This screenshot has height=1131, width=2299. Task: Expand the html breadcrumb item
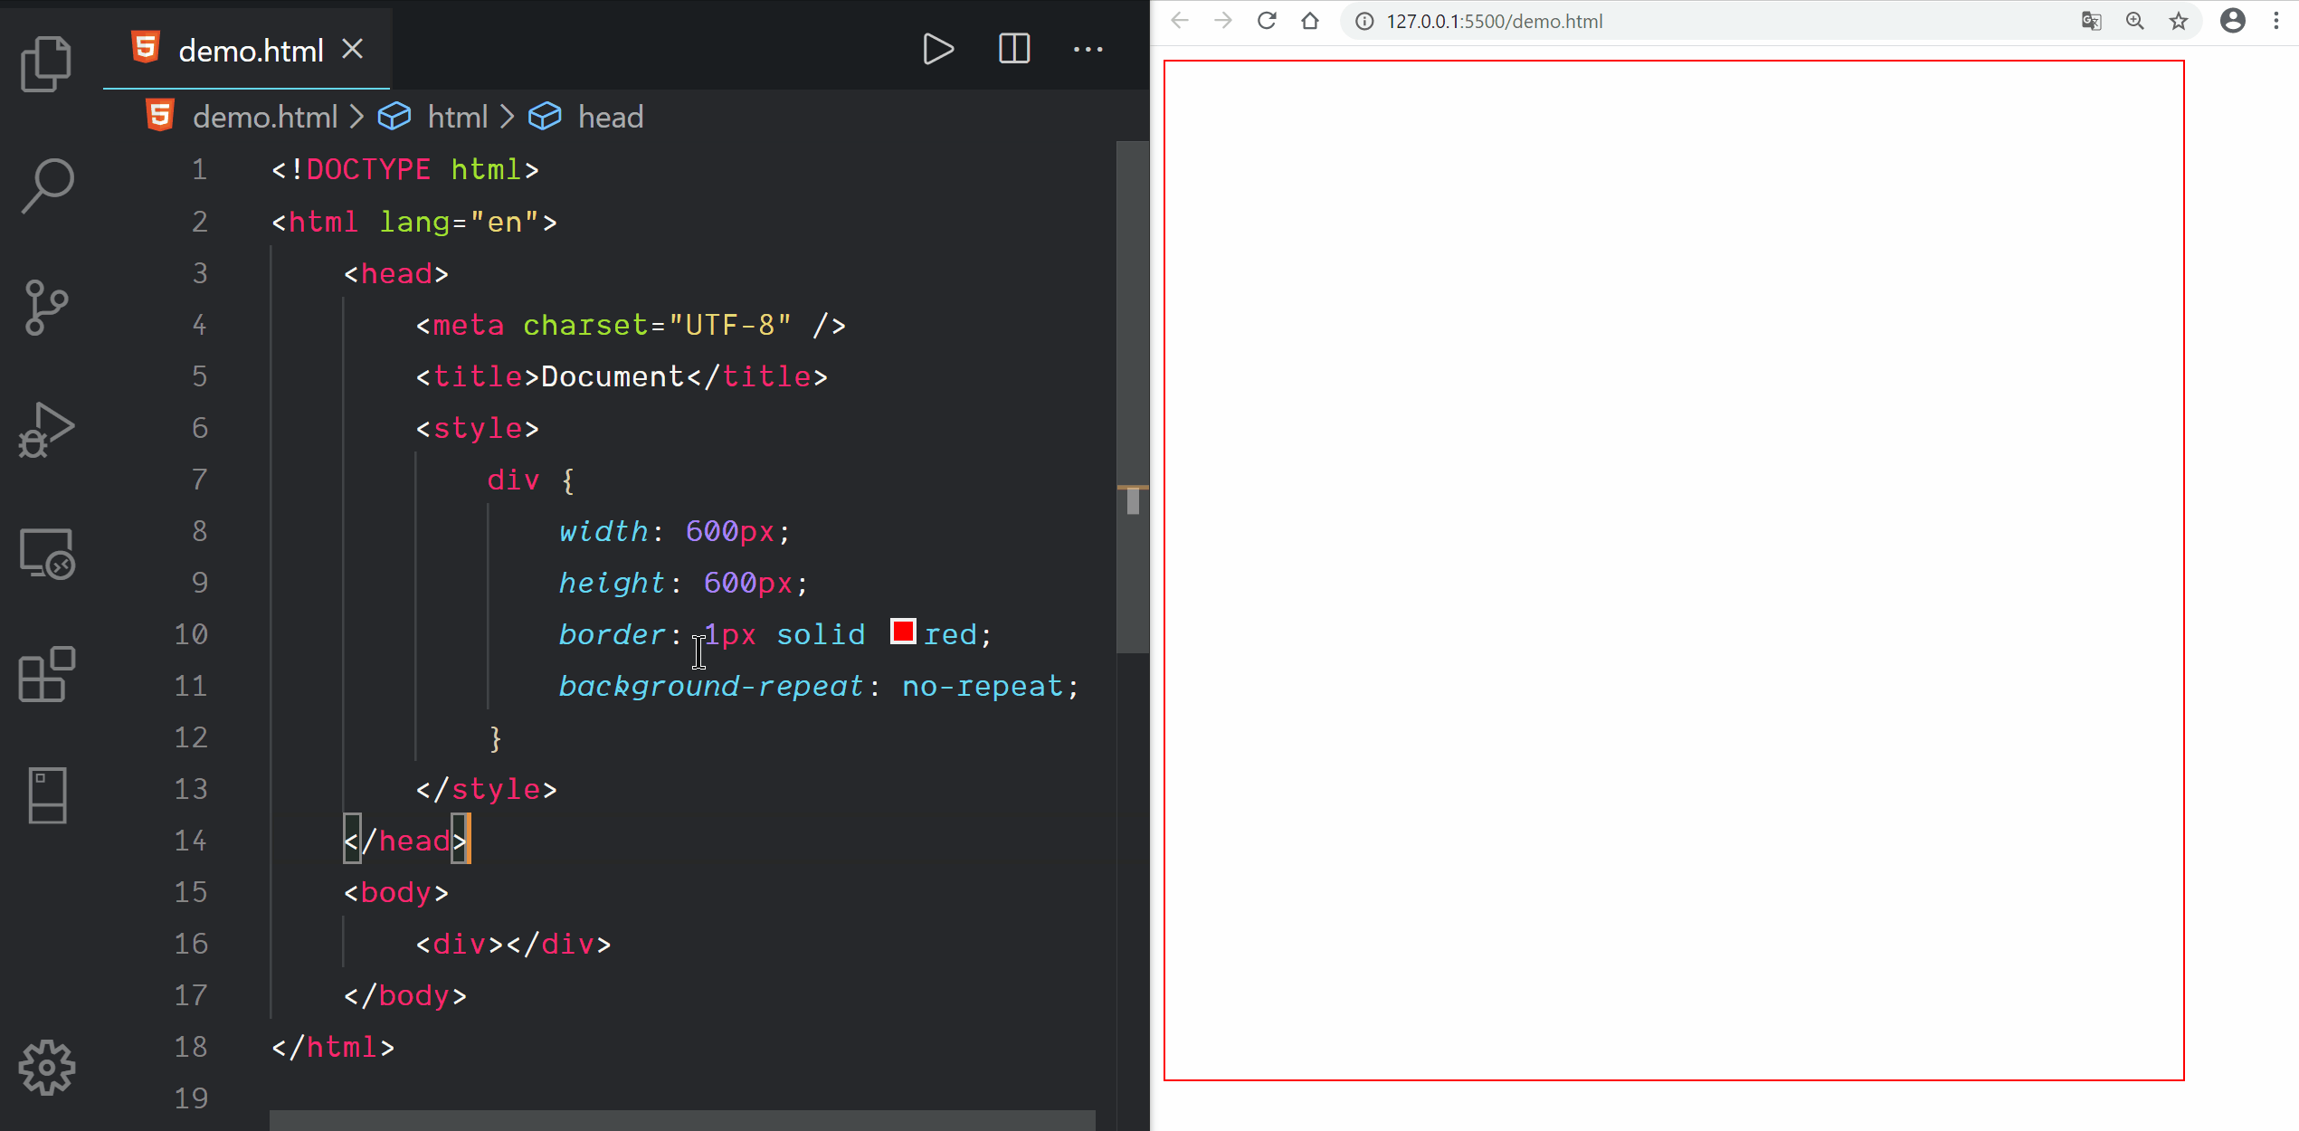[x=457, y=117]
